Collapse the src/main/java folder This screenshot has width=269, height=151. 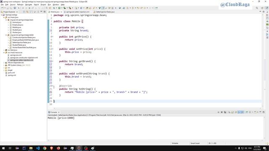[x=4, y=17]
